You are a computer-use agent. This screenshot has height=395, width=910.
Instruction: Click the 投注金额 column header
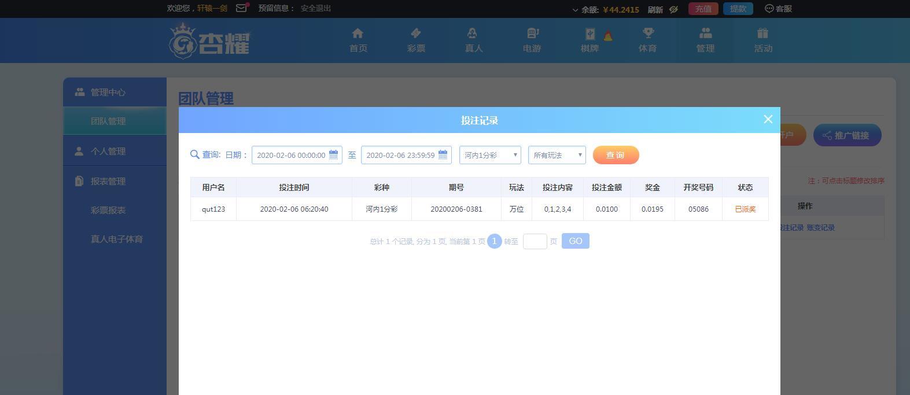tap(607, 187)
